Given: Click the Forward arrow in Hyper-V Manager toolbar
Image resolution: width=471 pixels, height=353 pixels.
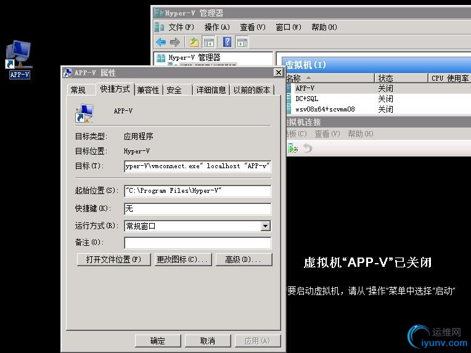Looking at the screenshot, I should pos(175,43).
